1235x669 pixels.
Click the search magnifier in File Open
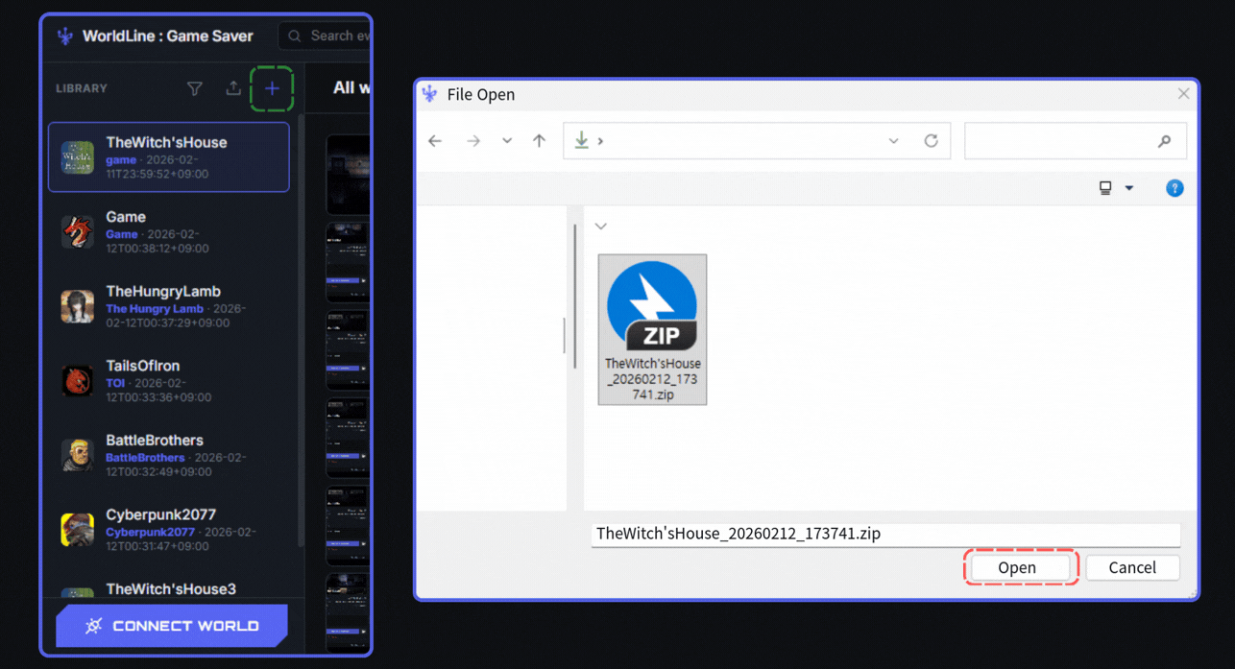coord(1165,141)
